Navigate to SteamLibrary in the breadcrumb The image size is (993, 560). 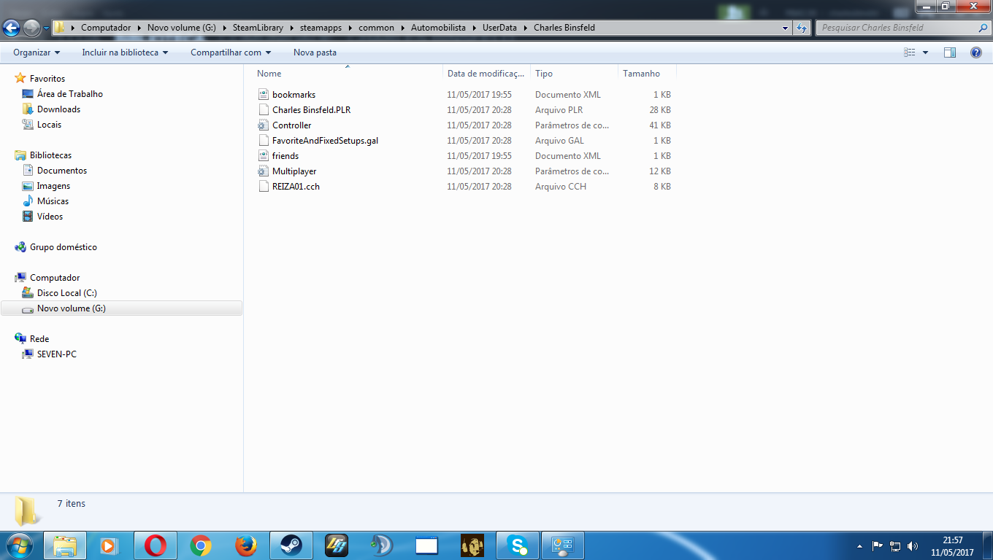pyautogui.click(x=258, y=28)
